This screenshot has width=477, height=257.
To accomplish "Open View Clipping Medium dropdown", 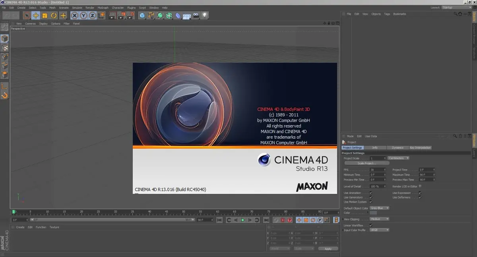I will tap(380, 219).
